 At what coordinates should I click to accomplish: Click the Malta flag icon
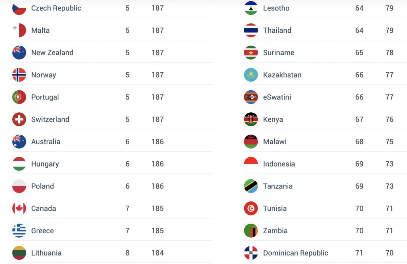(x=19, y=30)
